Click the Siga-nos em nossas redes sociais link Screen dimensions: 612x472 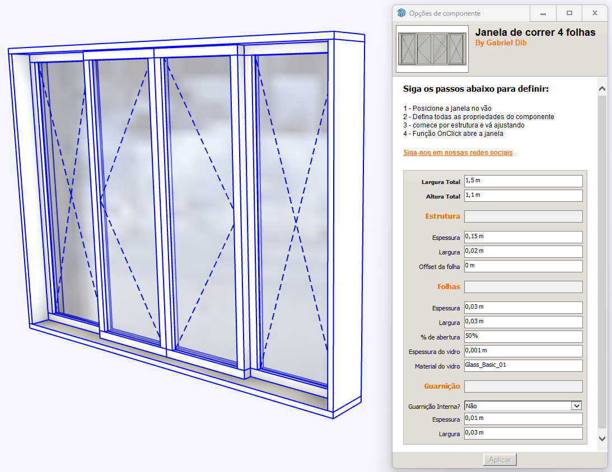click(x=457, y=153)
